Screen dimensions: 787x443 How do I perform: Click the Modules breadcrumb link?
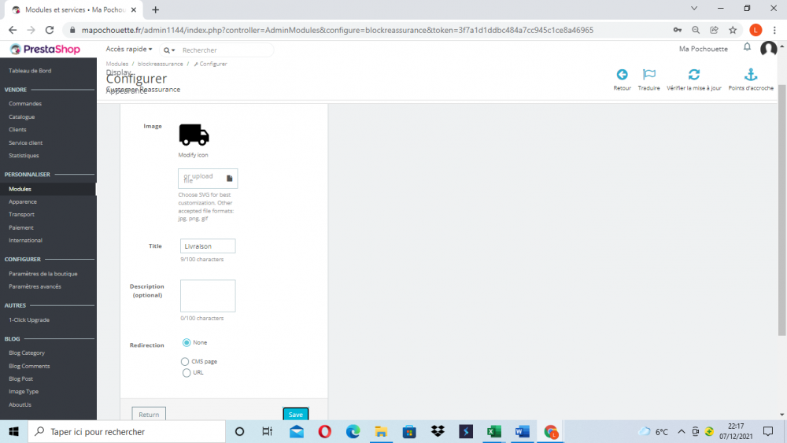[117, 64]
